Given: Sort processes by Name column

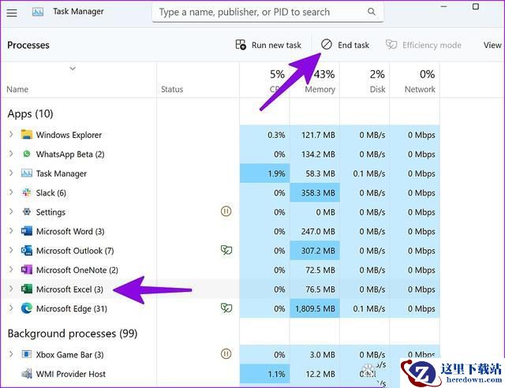Looking at the screenshot, I should [17, 89].
